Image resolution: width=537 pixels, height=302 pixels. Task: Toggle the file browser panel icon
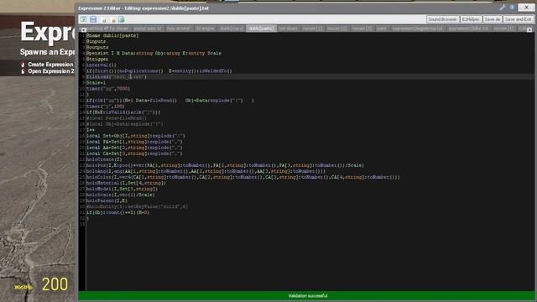point(83,19)
